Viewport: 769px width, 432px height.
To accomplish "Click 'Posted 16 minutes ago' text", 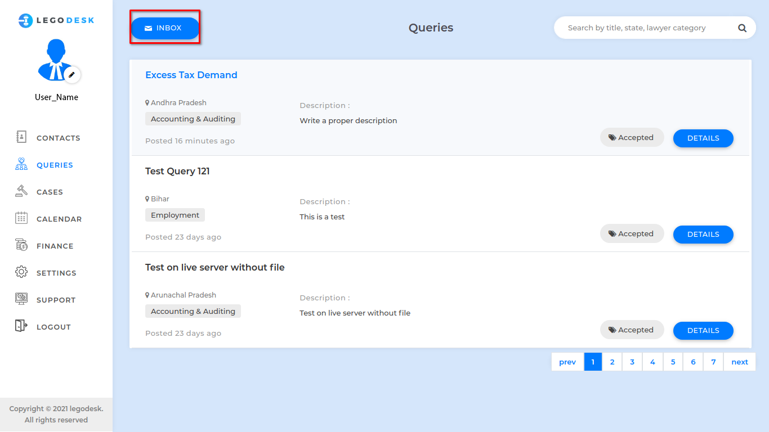I will pyautogui.click(x=190, y=141).
